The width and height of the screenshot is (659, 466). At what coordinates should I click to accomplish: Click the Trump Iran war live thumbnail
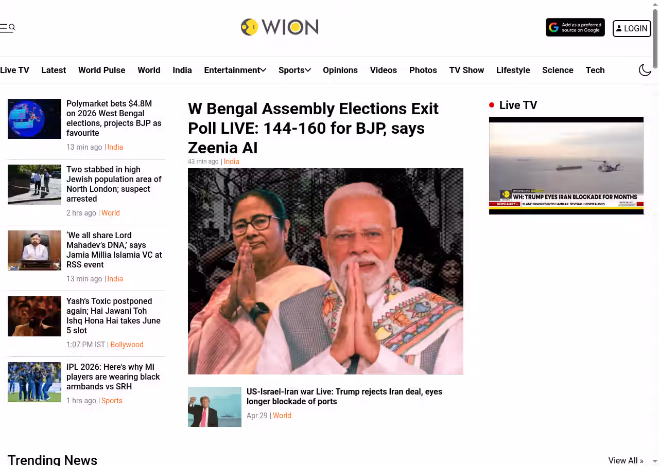[215, 407]
